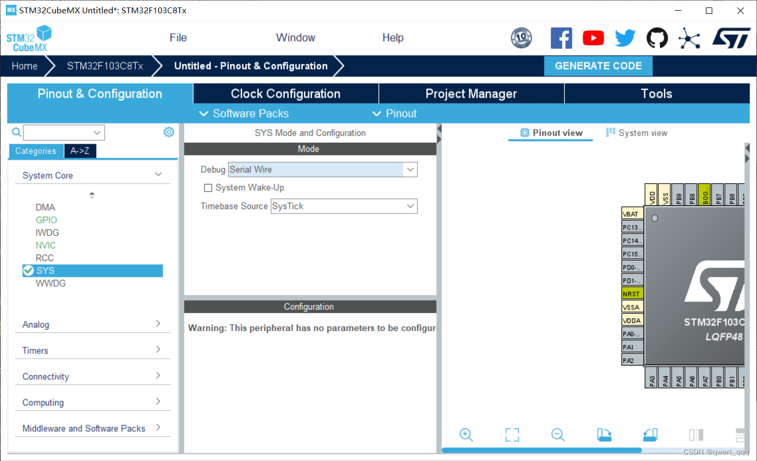The width and height of the screenshot is (757, 461).
Task: Click the flip chip view icon
Action: click(x=696, y=434)
